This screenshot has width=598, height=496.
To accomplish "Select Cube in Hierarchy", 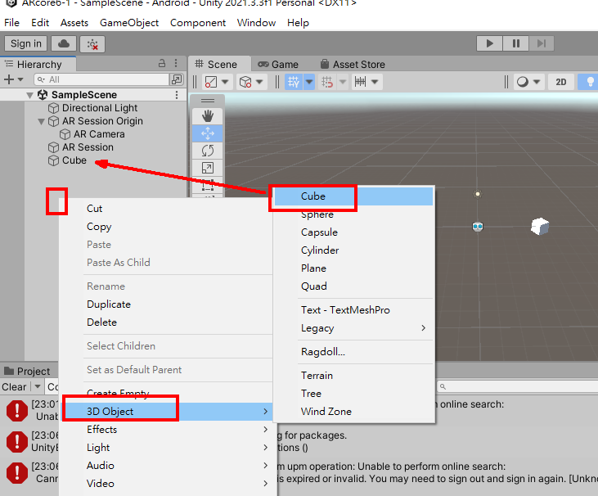I will click(74, 160).
